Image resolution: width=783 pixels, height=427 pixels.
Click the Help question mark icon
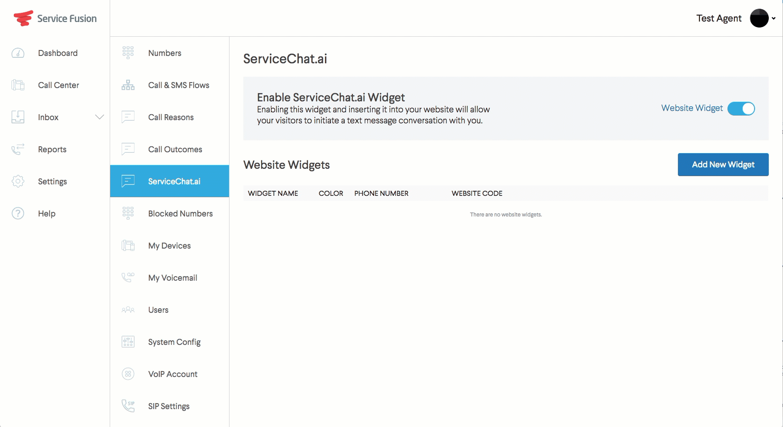point(18,213)
